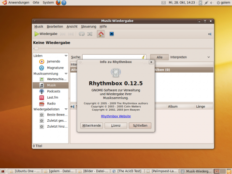This screenshot has height=174, width=232.
Task: Select Magnatune store in sidebar
Action: click(50, 68)
